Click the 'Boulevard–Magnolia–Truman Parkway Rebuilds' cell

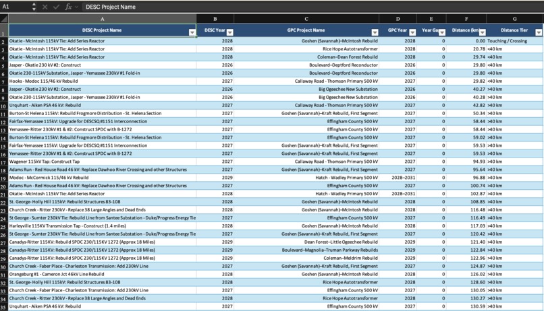306,250
